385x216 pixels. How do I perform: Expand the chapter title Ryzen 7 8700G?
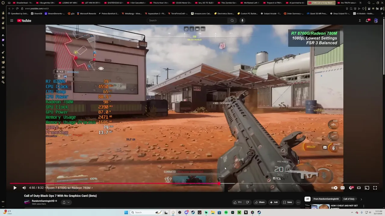pos(69,188)
